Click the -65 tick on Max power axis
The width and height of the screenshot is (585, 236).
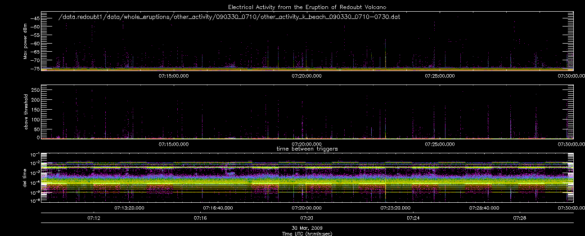35,52
